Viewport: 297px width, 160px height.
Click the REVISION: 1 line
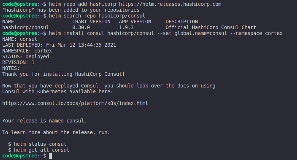click(18, 62)
